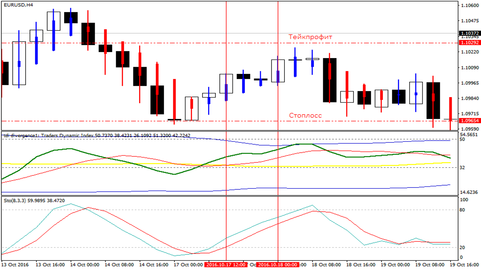
Task: Click the 1.09965 price axis value
Action: point(469,82)
